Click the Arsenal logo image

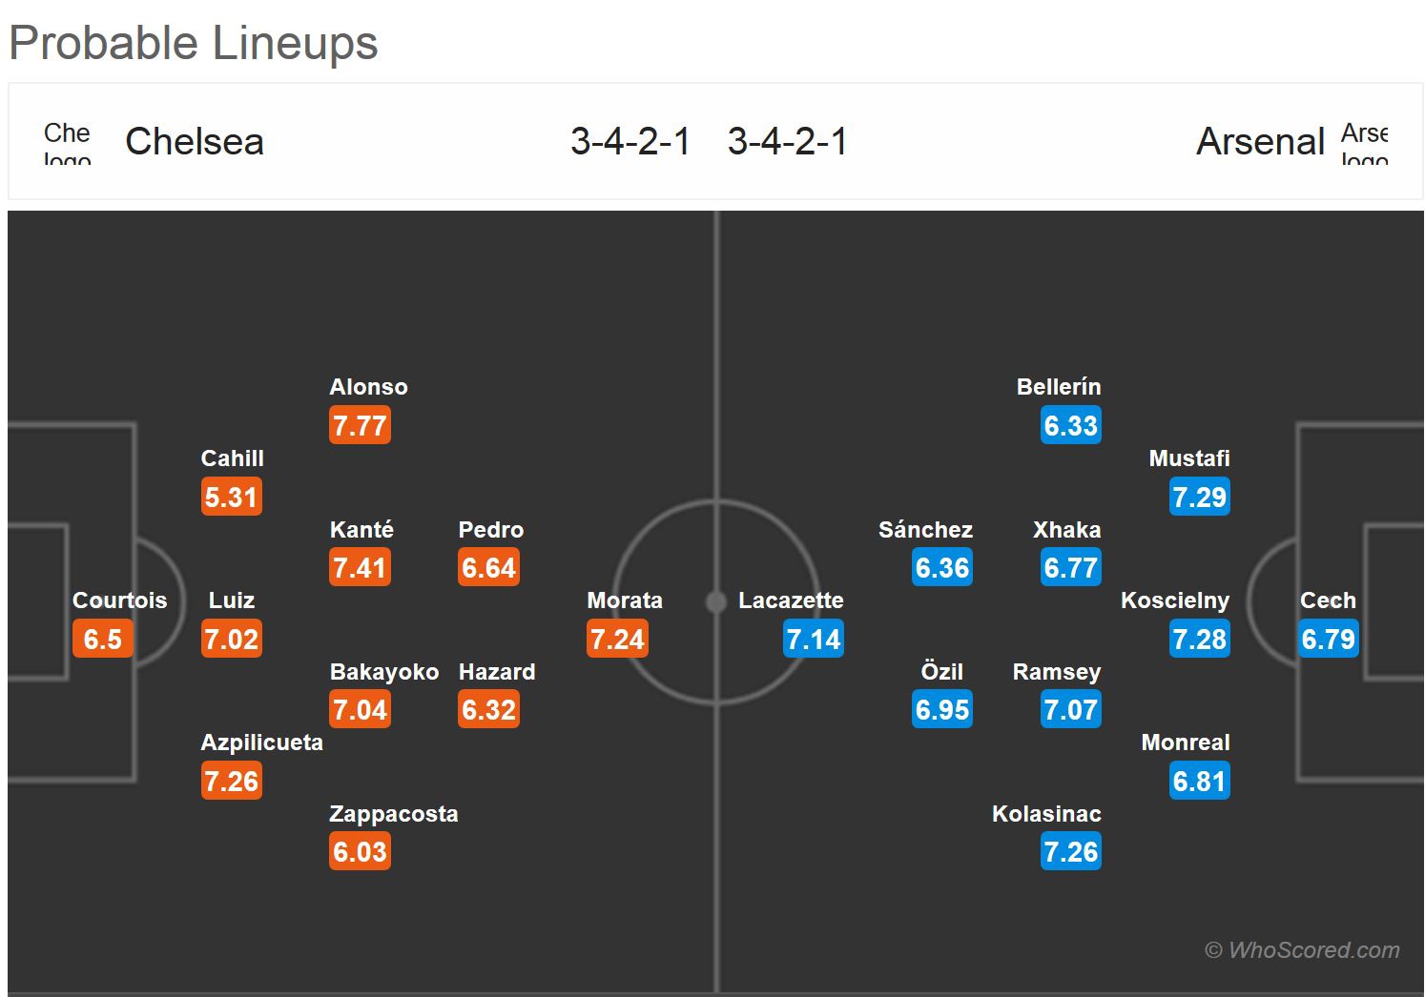pos(1364,143)
